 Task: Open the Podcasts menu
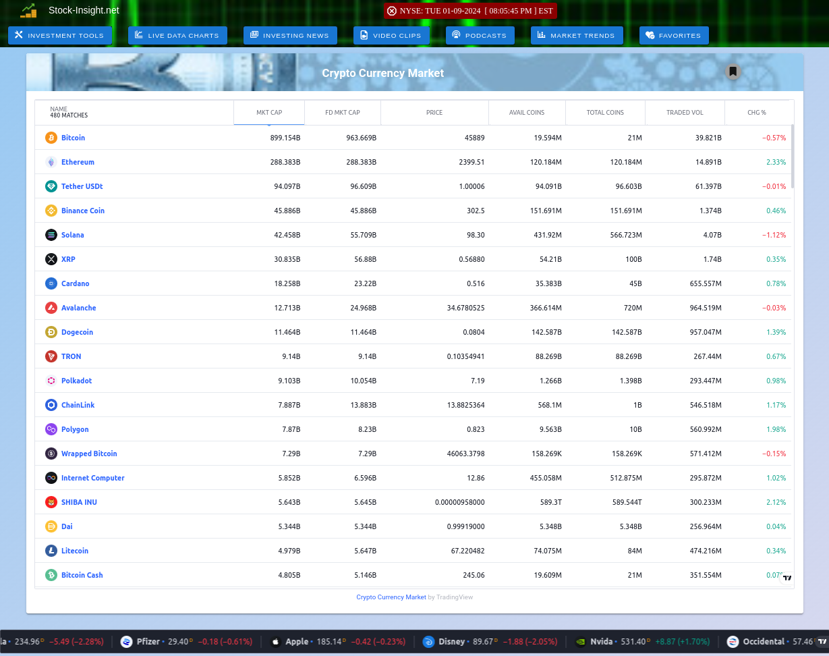point(480,35)
